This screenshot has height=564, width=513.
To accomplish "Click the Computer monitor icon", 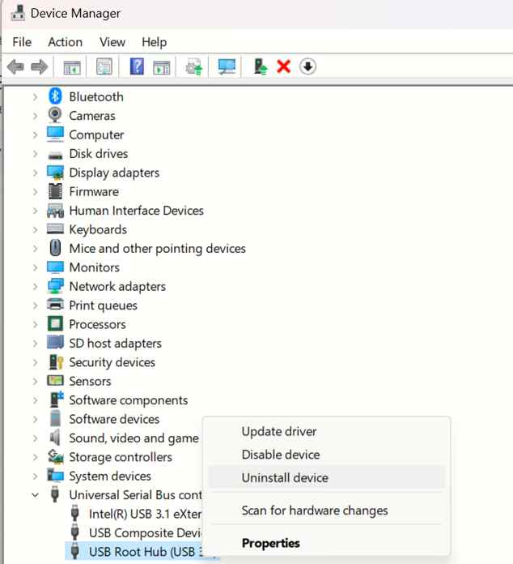I will pyautogui.click(x=55, y=135).
